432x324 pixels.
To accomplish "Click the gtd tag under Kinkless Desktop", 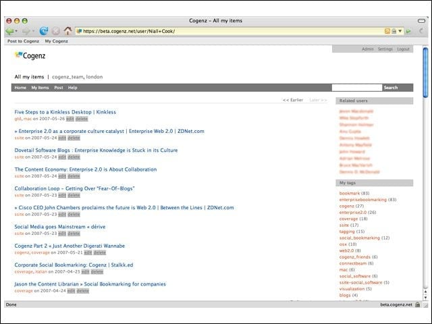I will (18, 119).
